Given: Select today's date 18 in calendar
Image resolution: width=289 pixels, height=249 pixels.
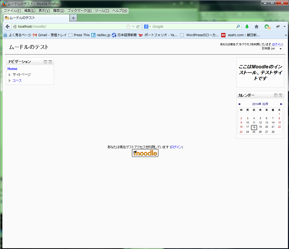Looking at the screenshot, I should pos(254,127).
